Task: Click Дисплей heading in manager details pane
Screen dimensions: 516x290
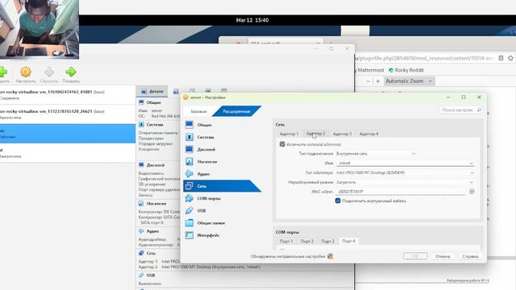Action: tap(156, 165)
